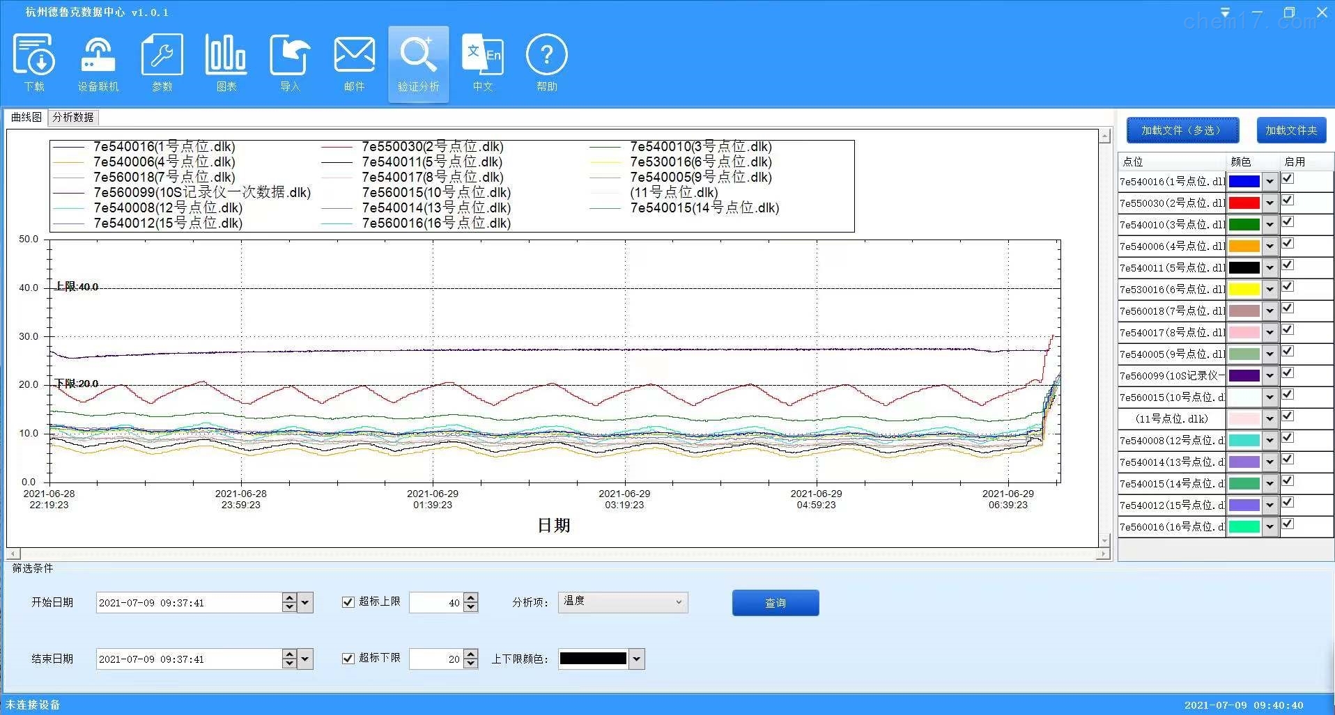The height and width of the screenshot is (715, 1335).
Task: Open the 上下限颜色 color dropdown
Action: click(x=636, y=658)
